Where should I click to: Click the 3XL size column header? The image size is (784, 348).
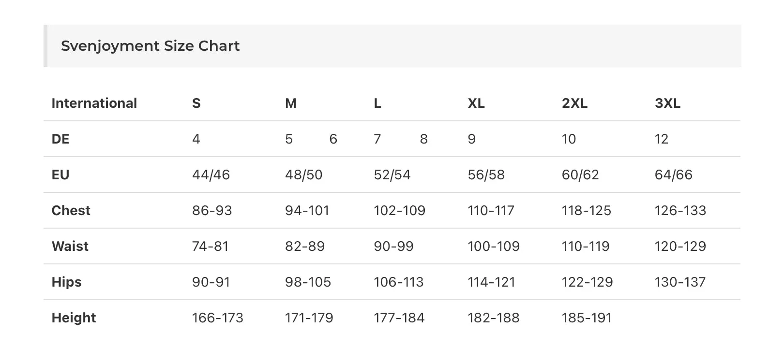click(668, 103)
